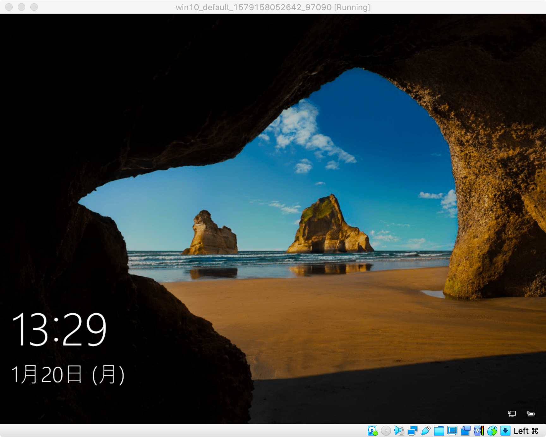The height and width of the screenshot is (437, 546).
Task: Open the optical disk drive indicator
Action: click(386, 431)
